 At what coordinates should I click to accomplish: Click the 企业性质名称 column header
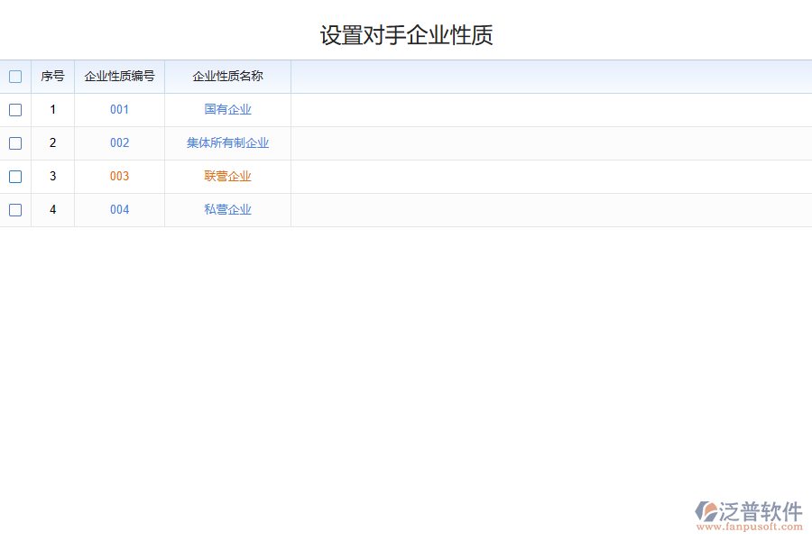coord(226,77)
